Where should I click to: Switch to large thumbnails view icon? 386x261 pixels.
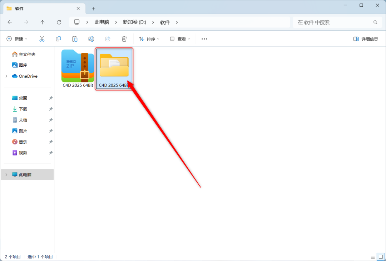click(381, 257)
